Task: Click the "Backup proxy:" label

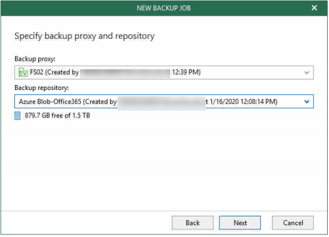Action: [35, 59]
